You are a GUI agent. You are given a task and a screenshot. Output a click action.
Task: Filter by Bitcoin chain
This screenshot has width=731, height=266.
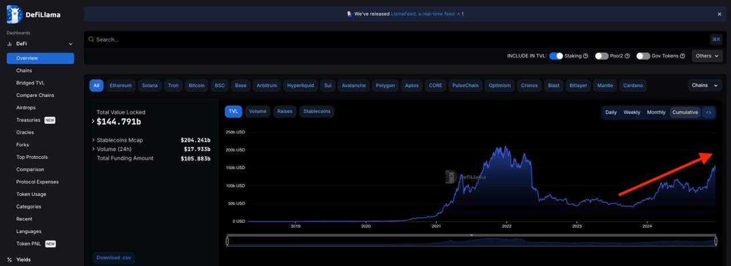[196, 85]
